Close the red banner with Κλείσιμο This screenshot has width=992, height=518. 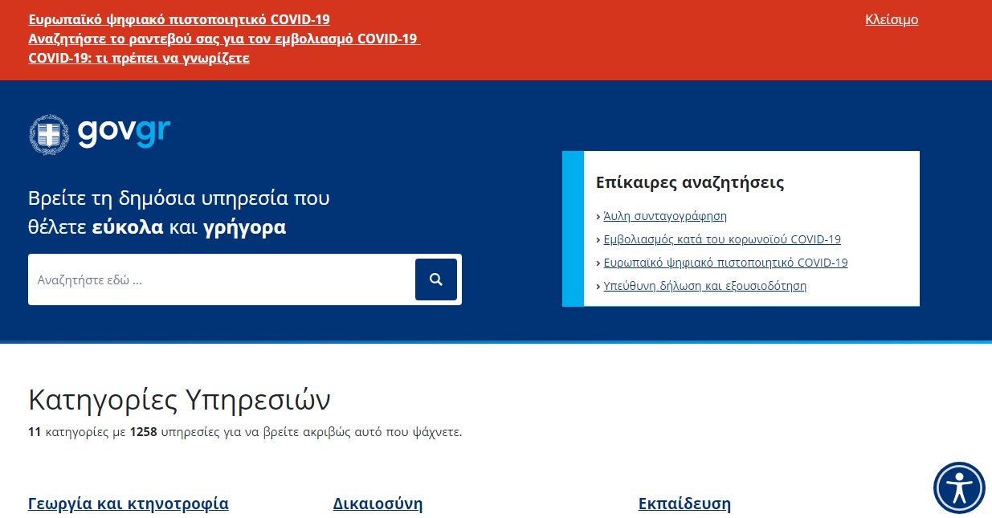tap(892, 20)
